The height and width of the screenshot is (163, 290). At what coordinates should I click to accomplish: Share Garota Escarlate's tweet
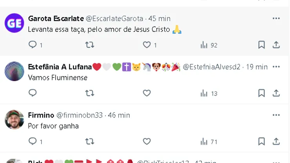pos(276,45)
